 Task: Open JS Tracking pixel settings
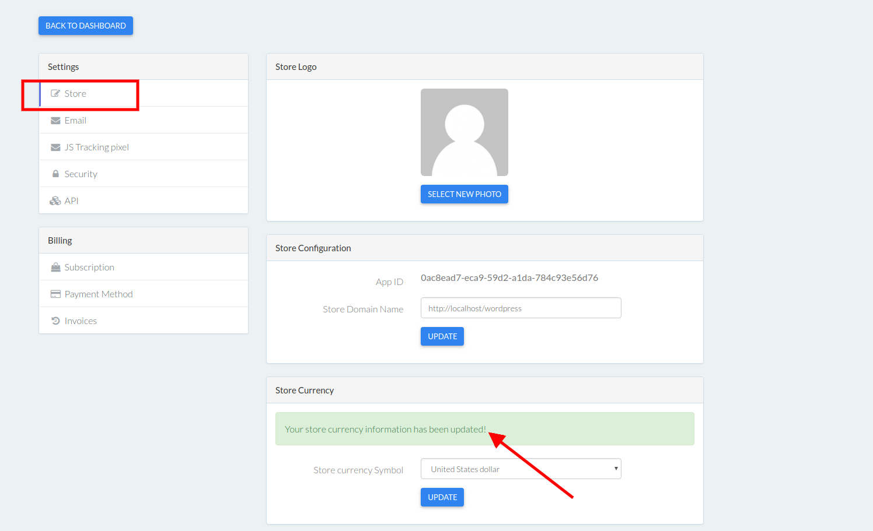click(x=144, y=147)
